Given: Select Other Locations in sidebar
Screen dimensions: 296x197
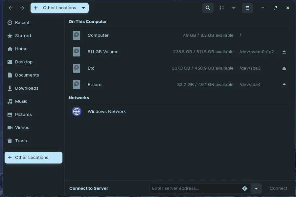Looking at the screenshot, I should (34, 158).
